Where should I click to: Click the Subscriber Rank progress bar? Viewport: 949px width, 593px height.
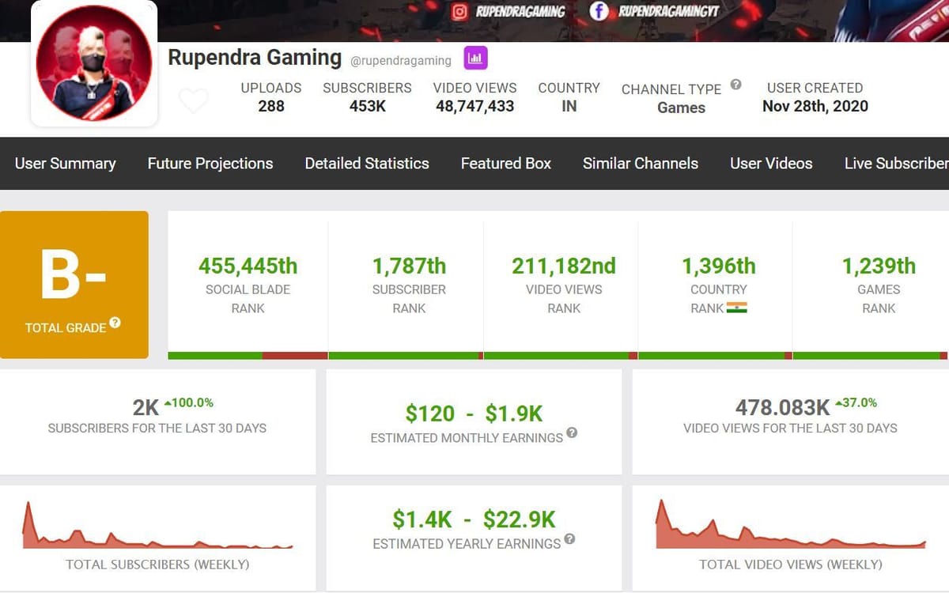click(405, 355)
